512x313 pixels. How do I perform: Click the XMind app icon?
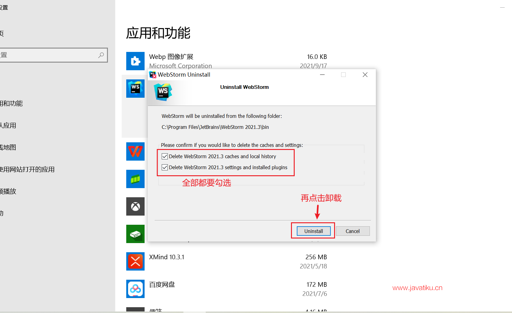[135, 261]
